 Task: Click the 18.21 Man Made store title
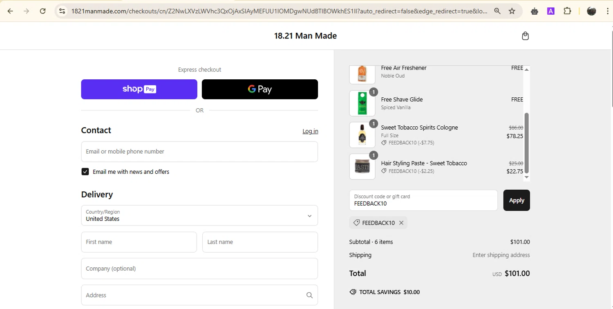(x=305, y=36)
